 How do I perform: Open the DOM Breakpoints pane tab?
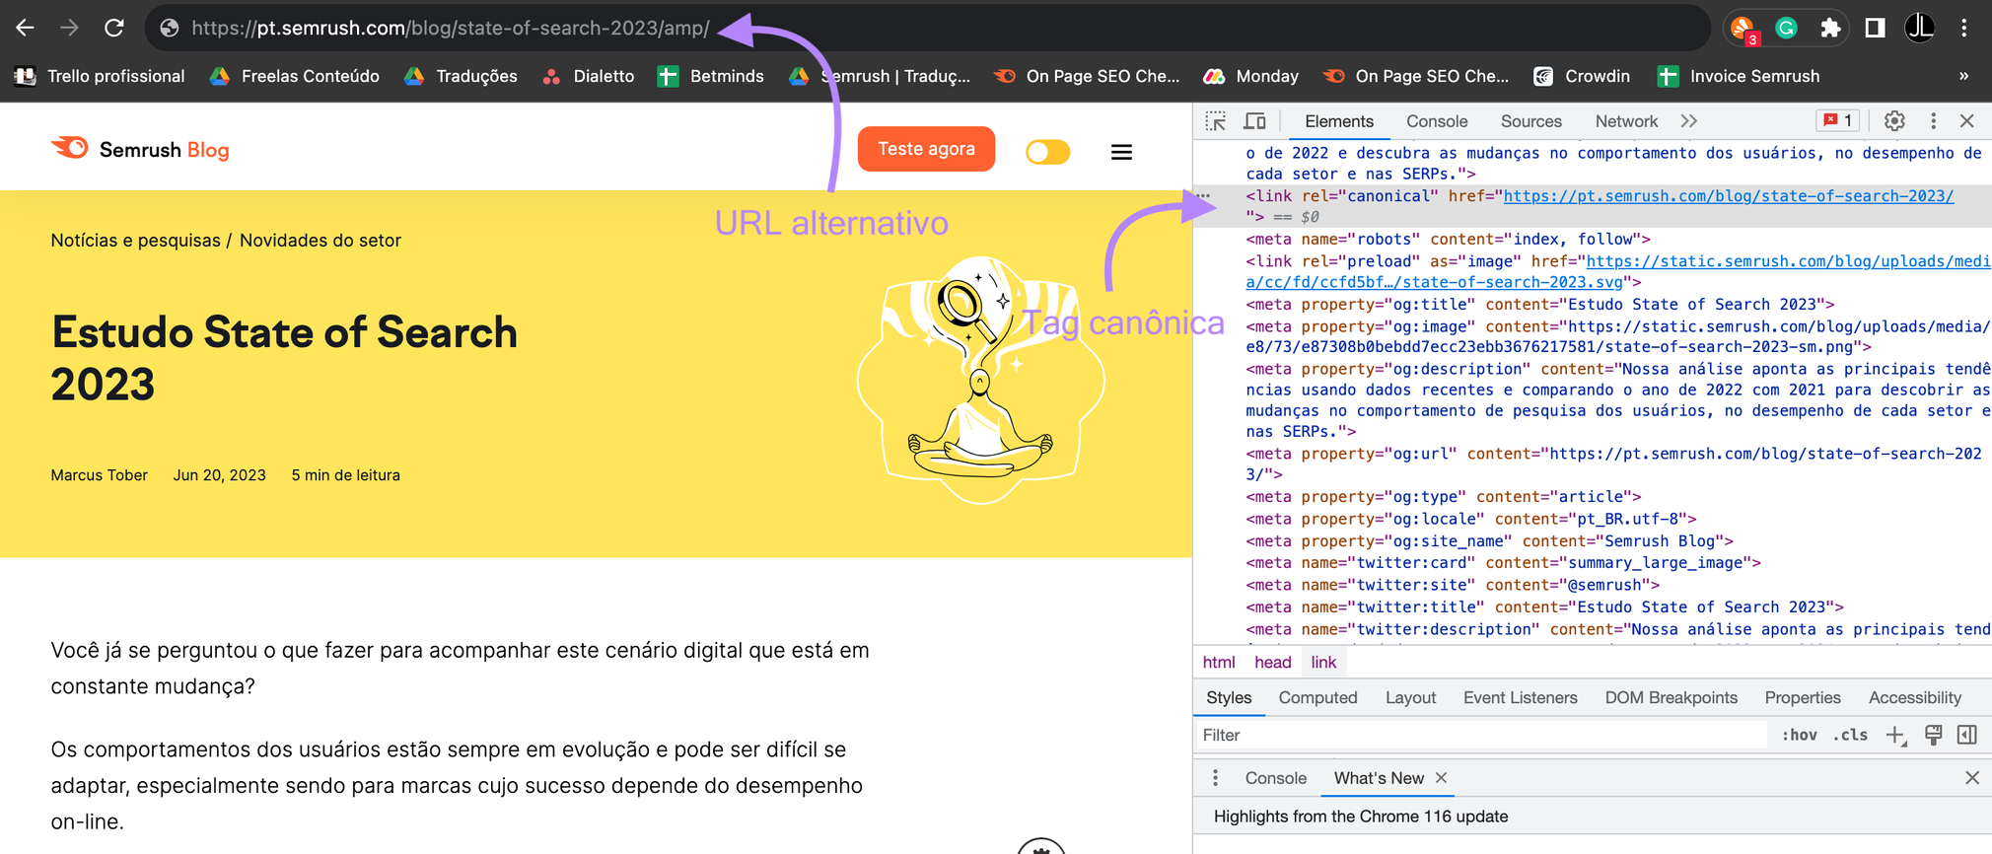click(x=1671, y=697)
